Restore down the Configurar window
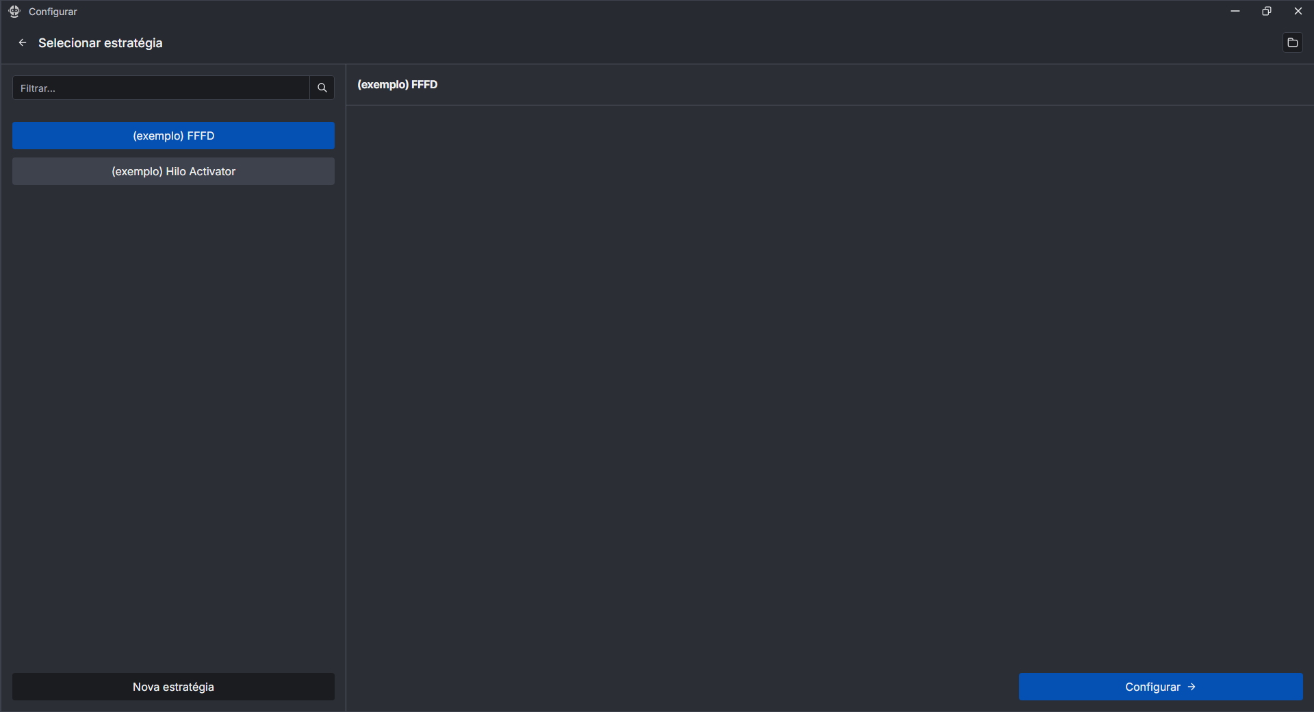The width and height of the screenshot is (1314, 712). pos(1266,11)
